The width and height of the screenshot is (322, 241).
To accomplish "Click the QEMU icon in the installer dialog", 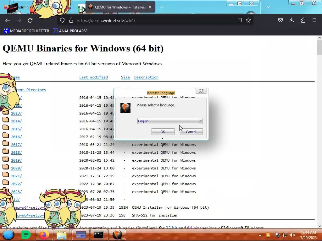I will pyautogui.click(x=125, y=108).
